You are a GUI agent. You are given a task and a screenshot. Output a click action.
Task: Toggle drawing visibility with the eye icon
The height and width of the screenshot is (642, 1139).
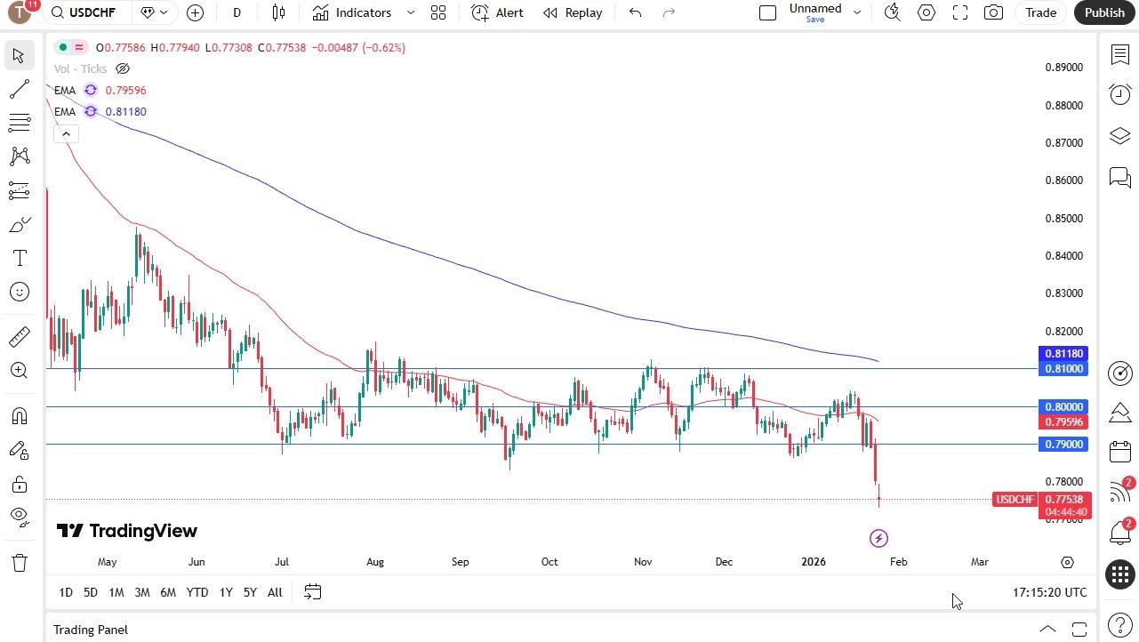19,518
